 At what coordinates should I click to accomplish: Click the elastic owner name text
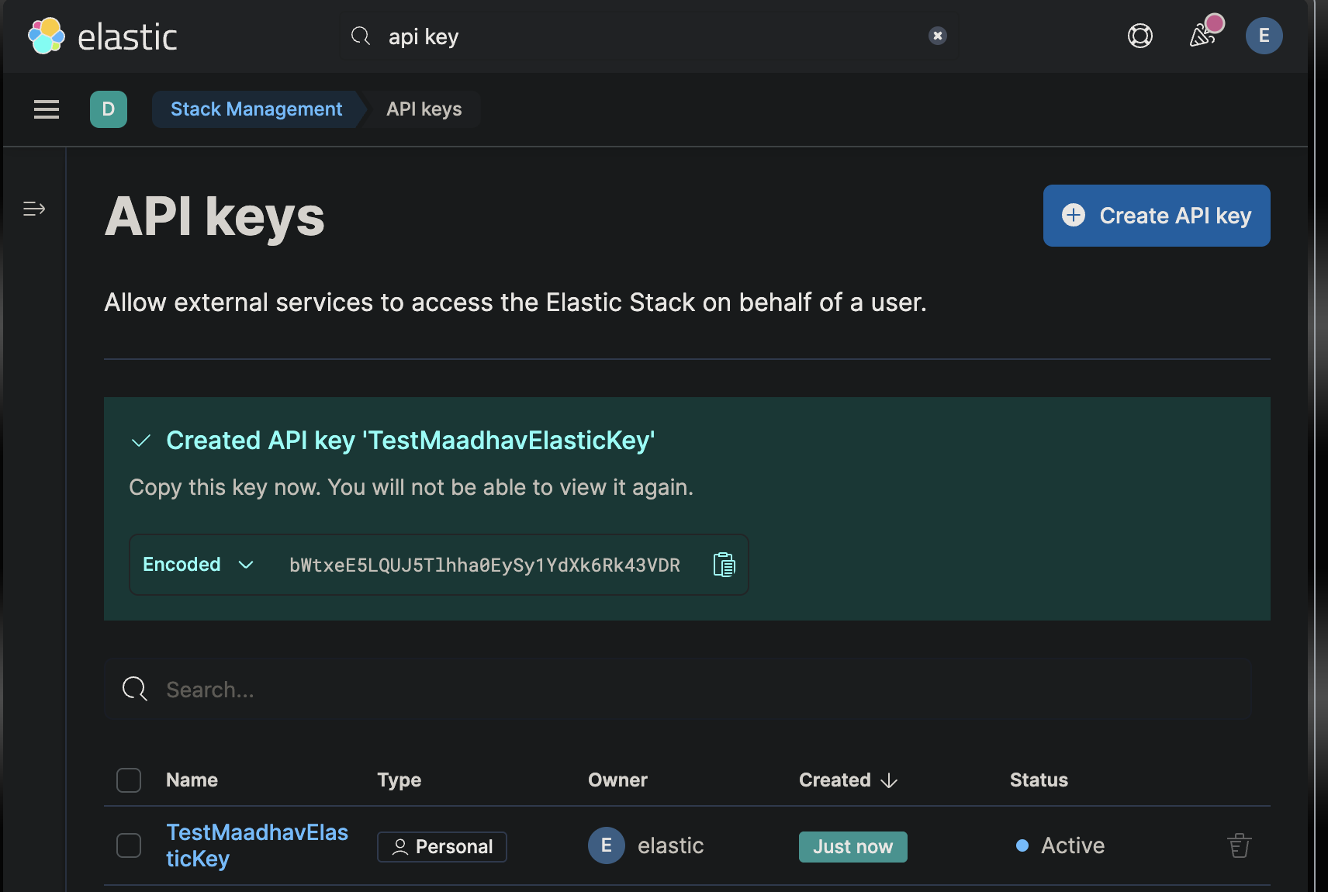point(670,845)
